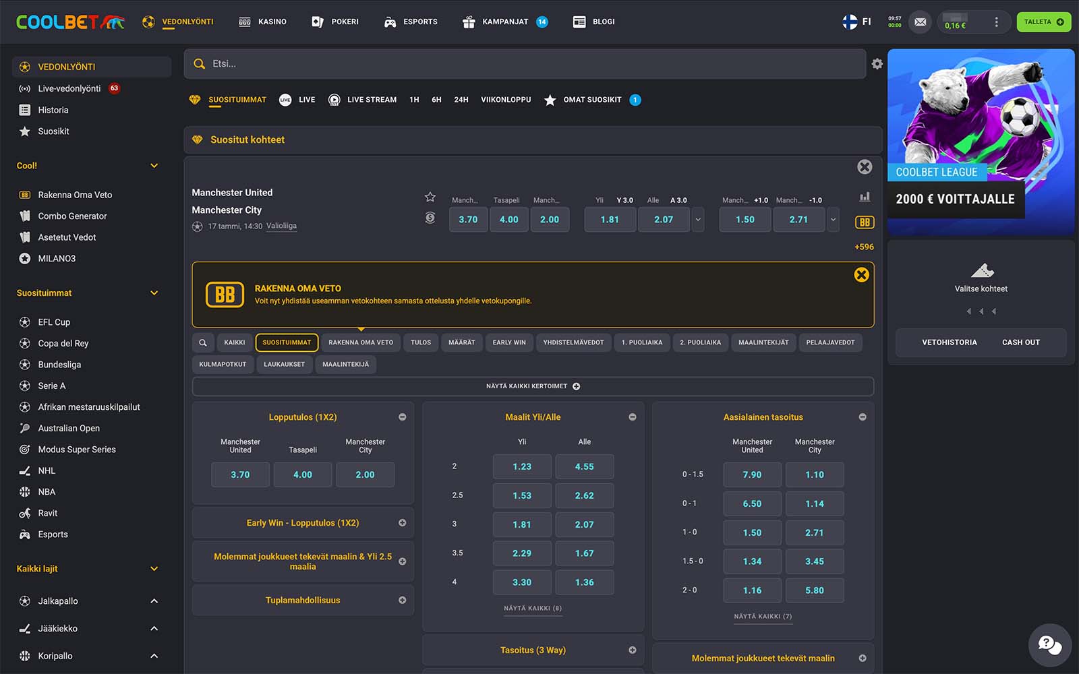
Task: Open match statistics bar chart icon
Action: (x=865, y=197)
